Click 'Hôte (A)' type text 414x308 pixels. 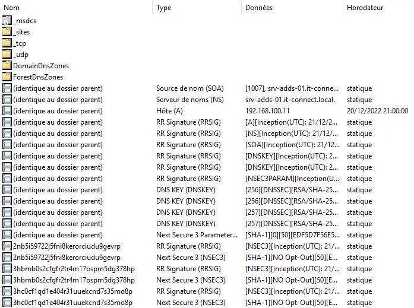[169, 111]
